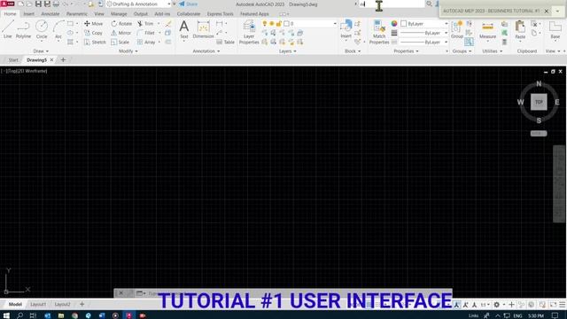Switch to the Layout1 tab
This screenshot has width=567, height=319.
pos(38,305)
